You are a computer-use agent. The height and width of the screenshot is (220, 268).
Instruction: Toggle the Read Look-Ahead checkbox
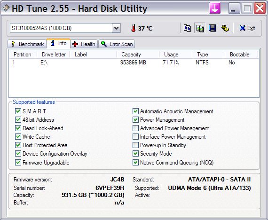pyautogui.click(x=18, y=128)
